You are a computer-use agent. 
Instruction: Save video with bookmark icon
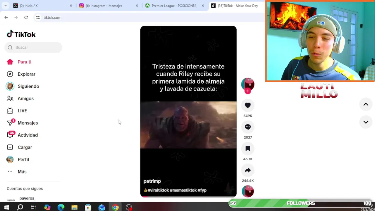tap(248, 149)
